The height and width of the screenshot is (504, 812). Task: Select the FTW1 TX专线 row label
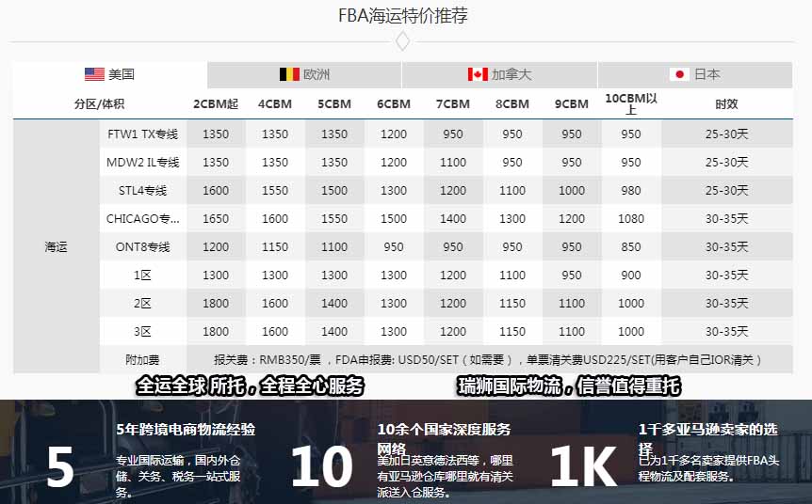tap(142, 134)
